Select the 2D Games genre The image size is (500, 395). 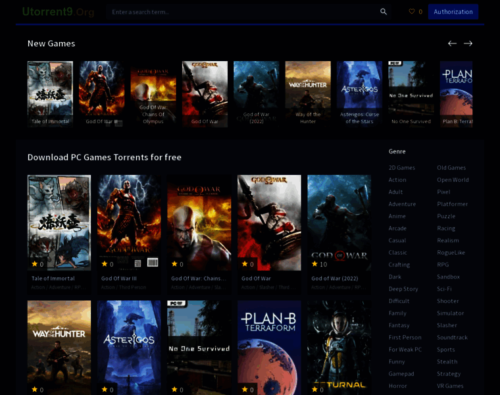coord(402,167)
